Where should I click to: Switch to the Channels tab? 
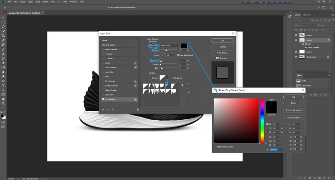pos(307,15)
